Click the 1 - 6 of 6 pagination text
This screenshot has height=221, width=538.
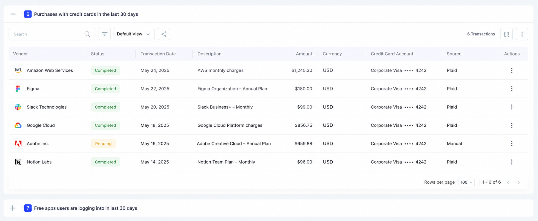point(492,182)
